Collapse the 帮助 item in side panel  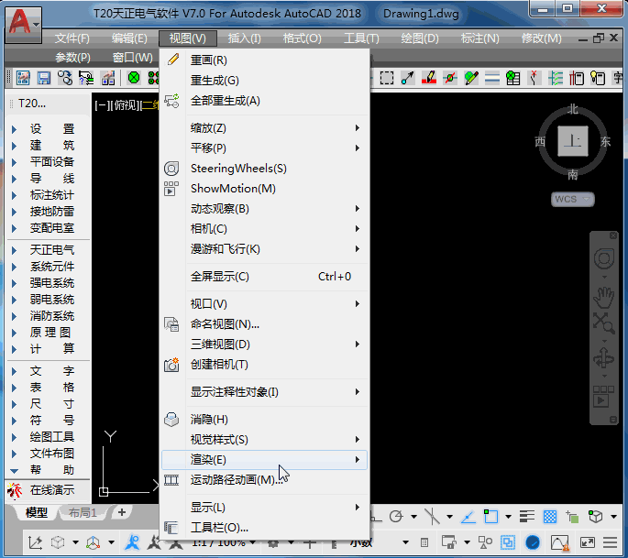tap(15, 471)
